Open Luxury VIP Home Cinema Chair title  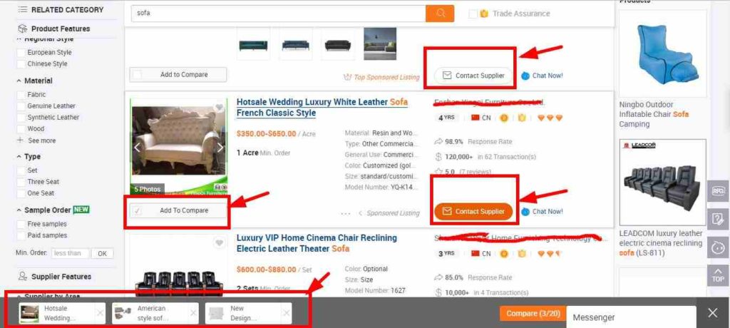pyautogui.click(x=317, y=243)
